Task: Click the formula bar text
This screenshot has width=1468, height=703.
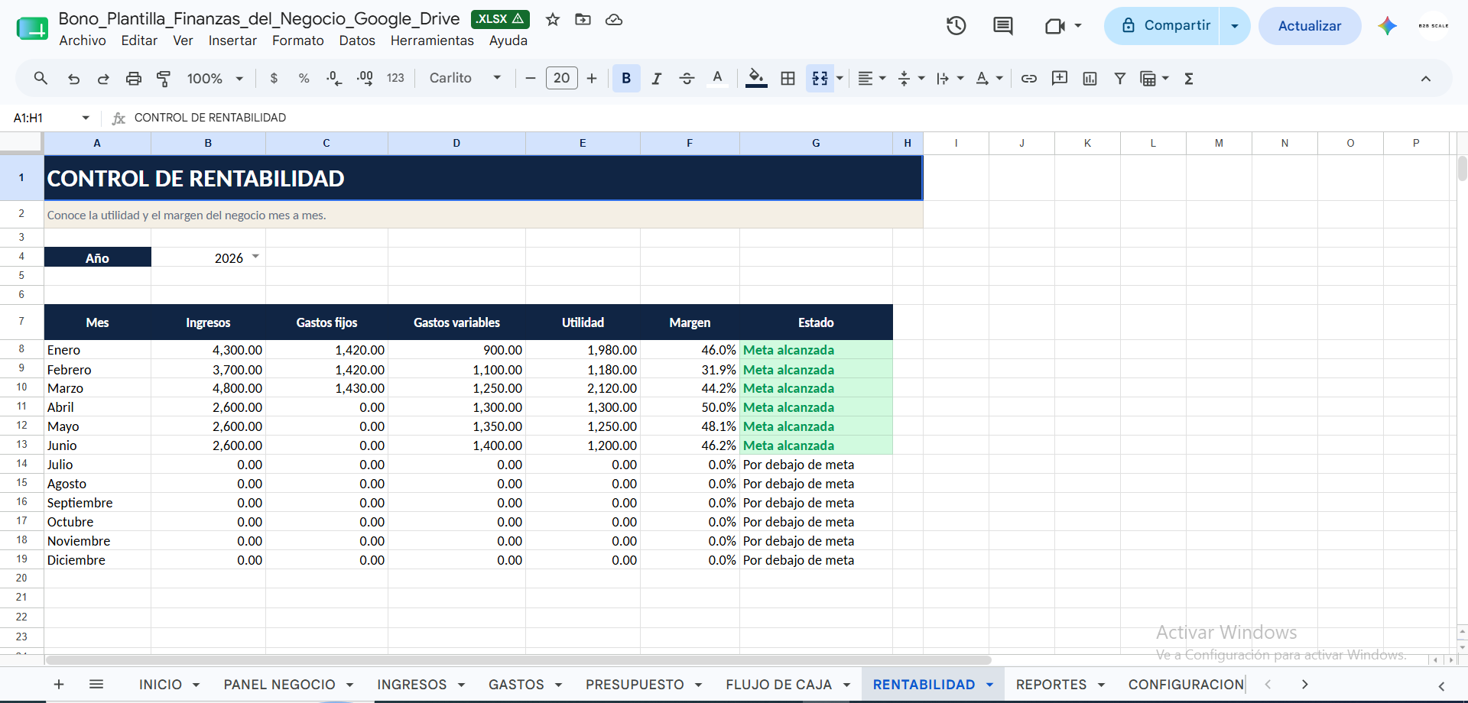Action: pos(210,118)
